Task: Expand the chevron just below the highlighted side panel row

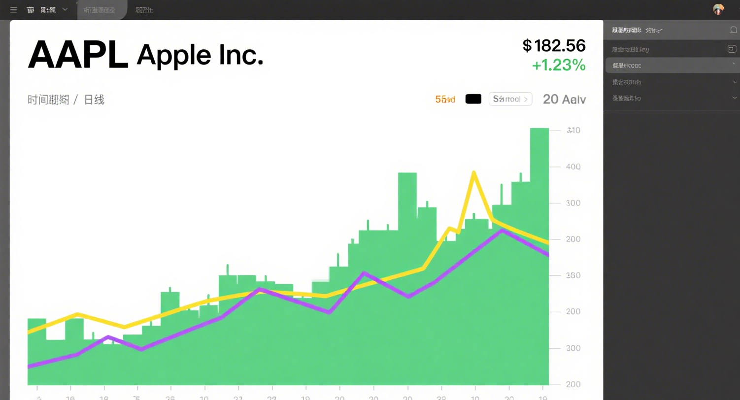Action: [x=735, y=82]
